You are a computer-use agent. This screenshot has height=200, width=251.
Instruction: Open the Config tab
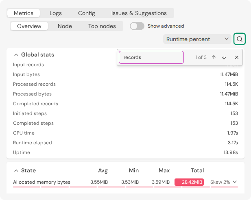pyautogui.click(x=86, y=13)
